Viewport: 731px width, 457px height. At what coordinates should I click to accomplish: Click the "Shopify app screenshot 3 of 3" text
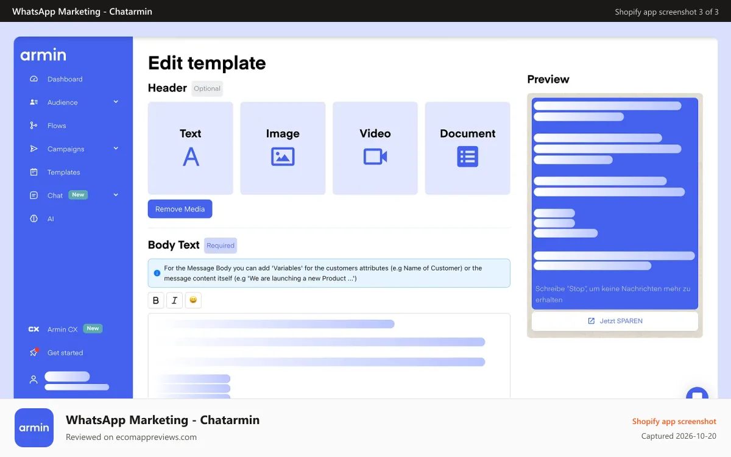(666, 12)
